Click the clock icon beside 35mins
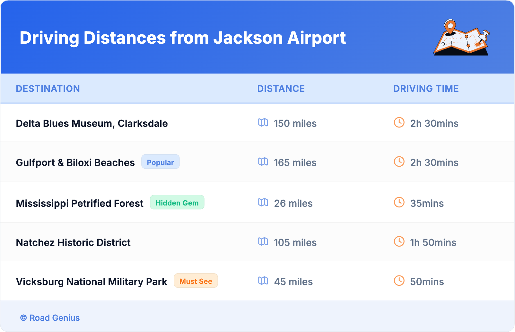Image resolution: width=515 pixels, height=332 pixels. click(399, 202)
